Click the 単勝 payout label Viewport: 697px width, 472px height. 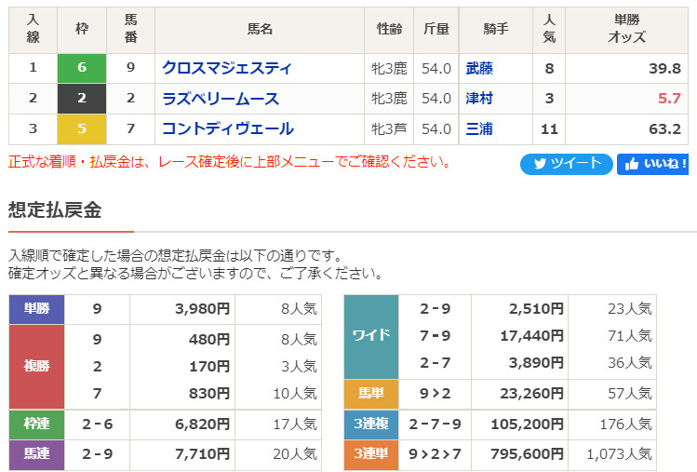[x=37, y=309]
